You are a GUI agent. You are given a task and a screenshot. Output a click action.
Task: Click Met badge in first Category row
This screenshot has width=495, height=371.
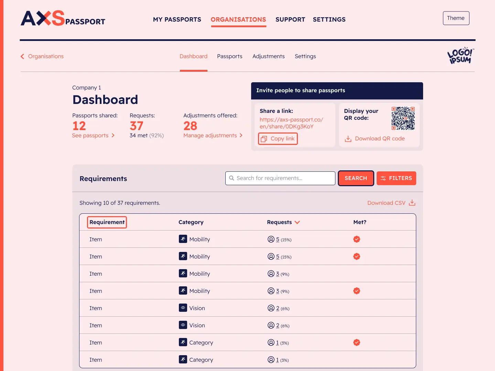point(357,342)
